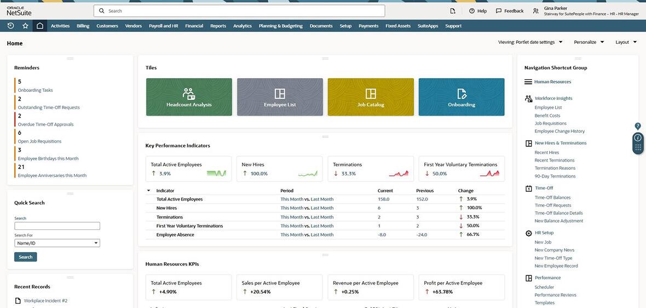Open the Feedback chat icon
Image resolution: width=646 pixels, height=308 pixels.
509,11
